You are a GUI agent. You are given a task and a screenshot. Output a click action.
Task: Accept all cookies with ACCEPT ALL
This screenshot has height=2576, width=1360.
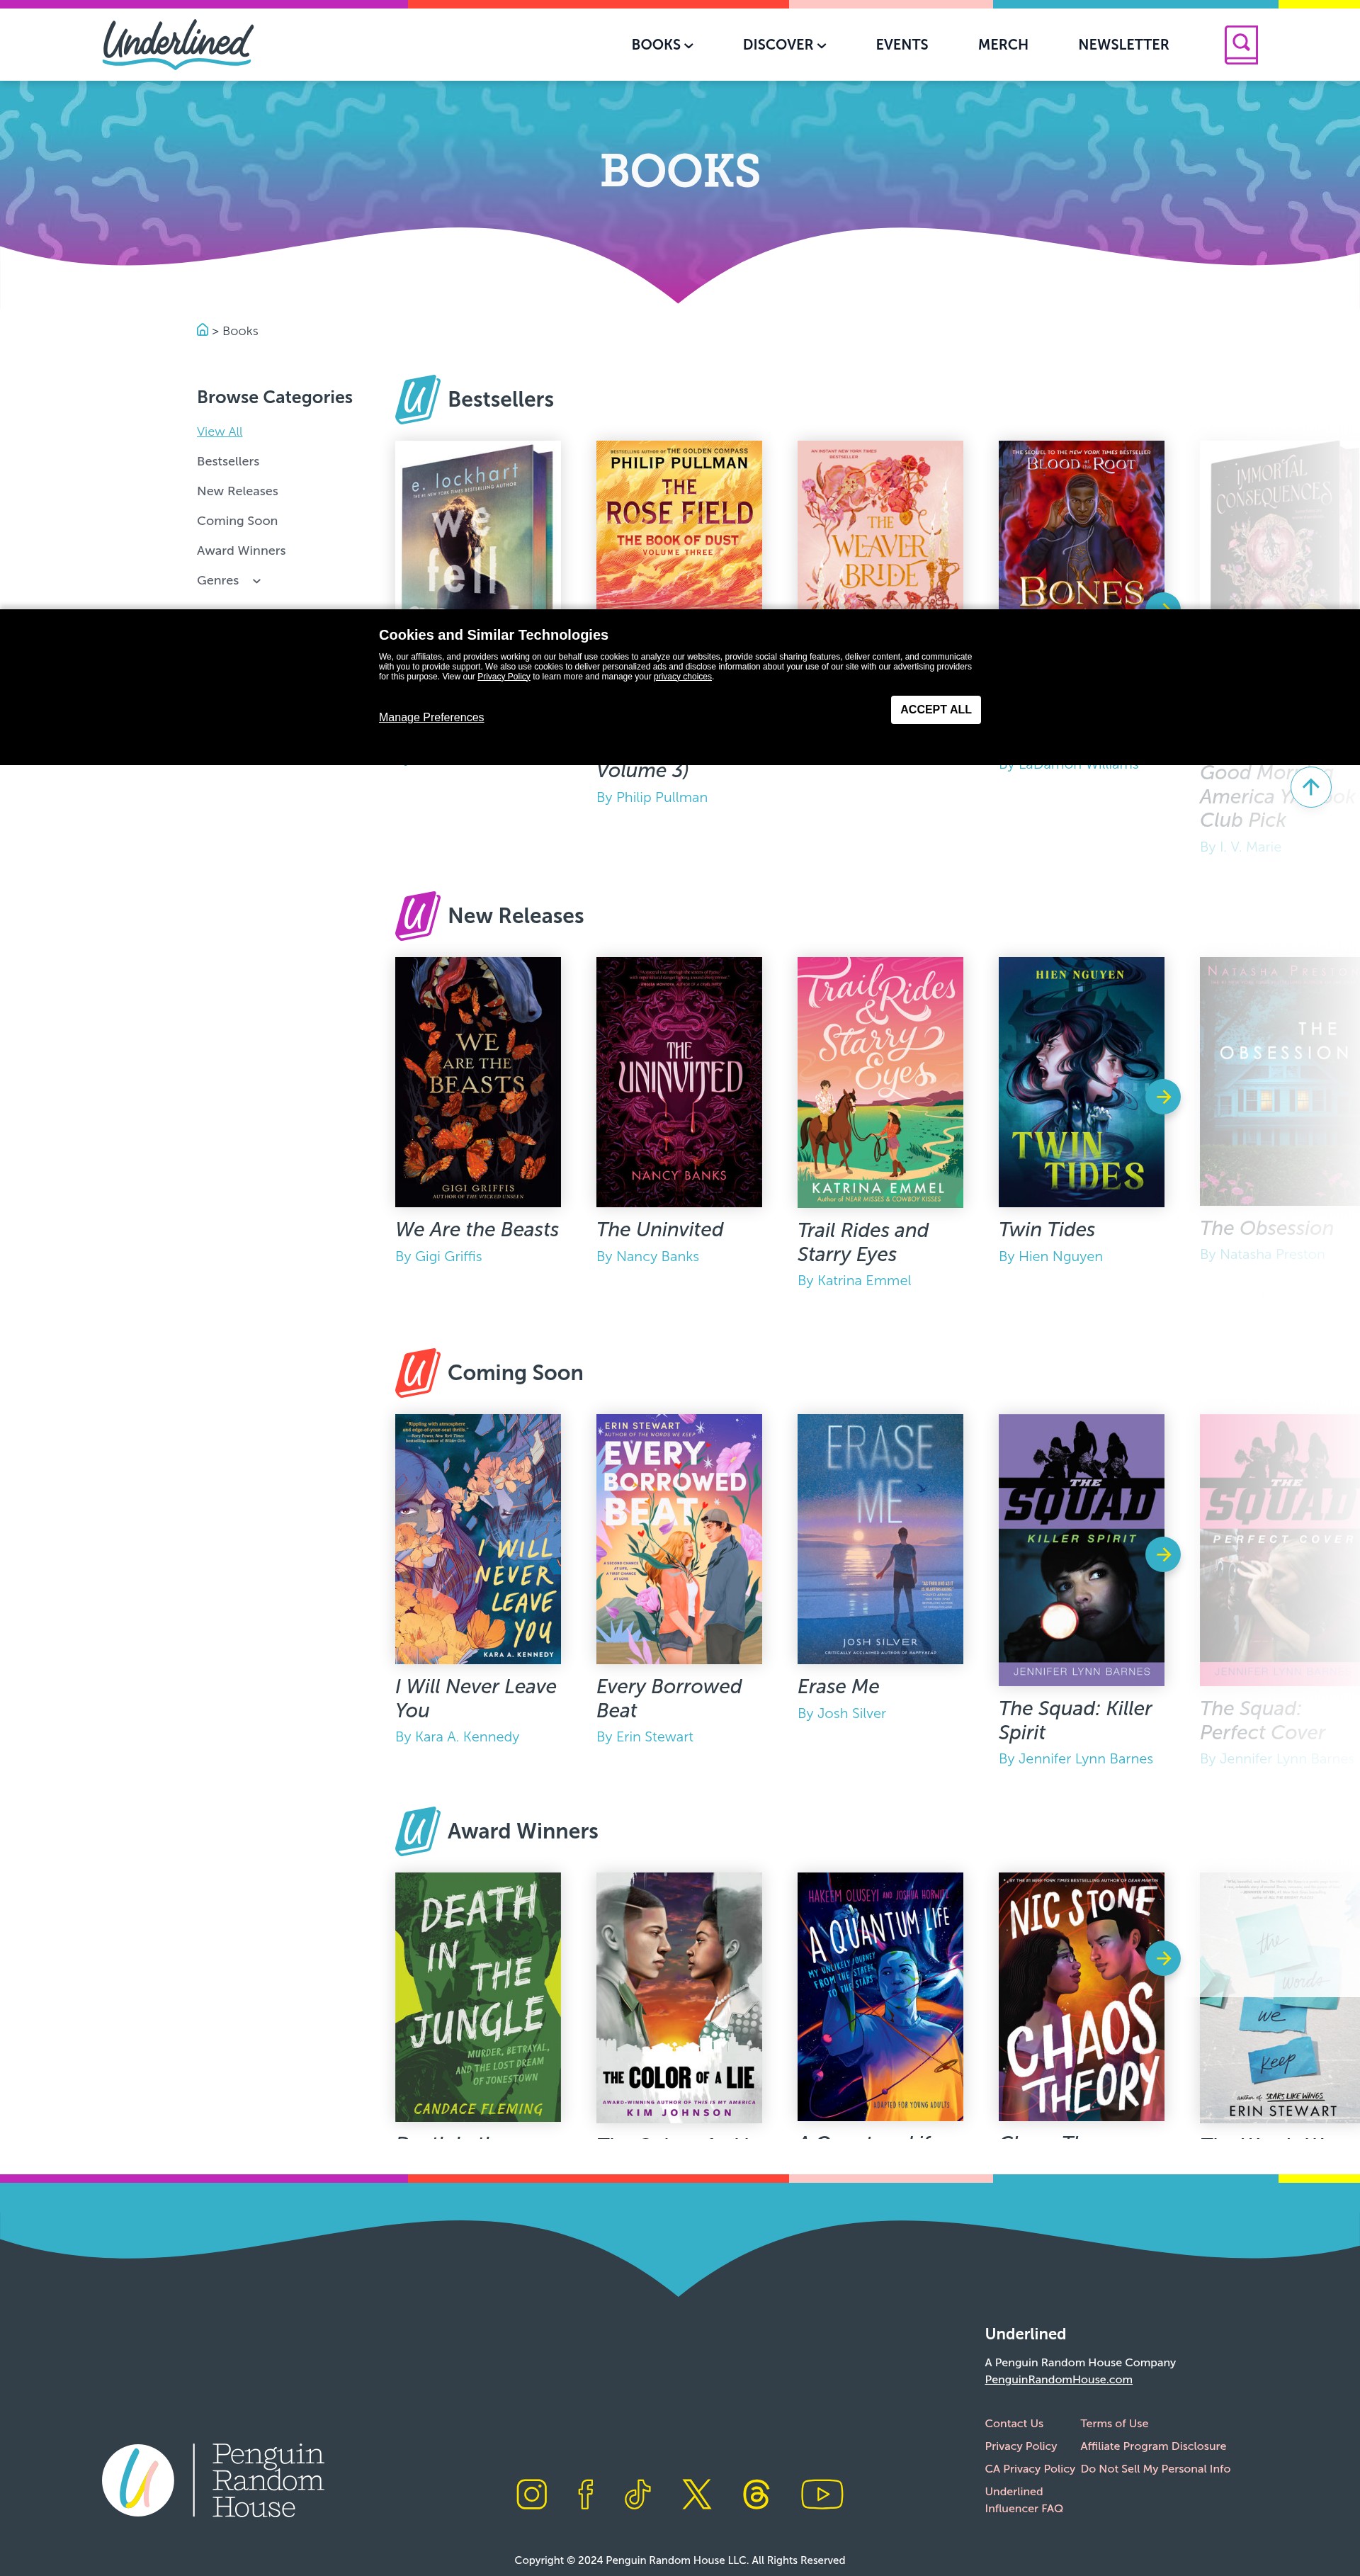(x=935, y=710)
